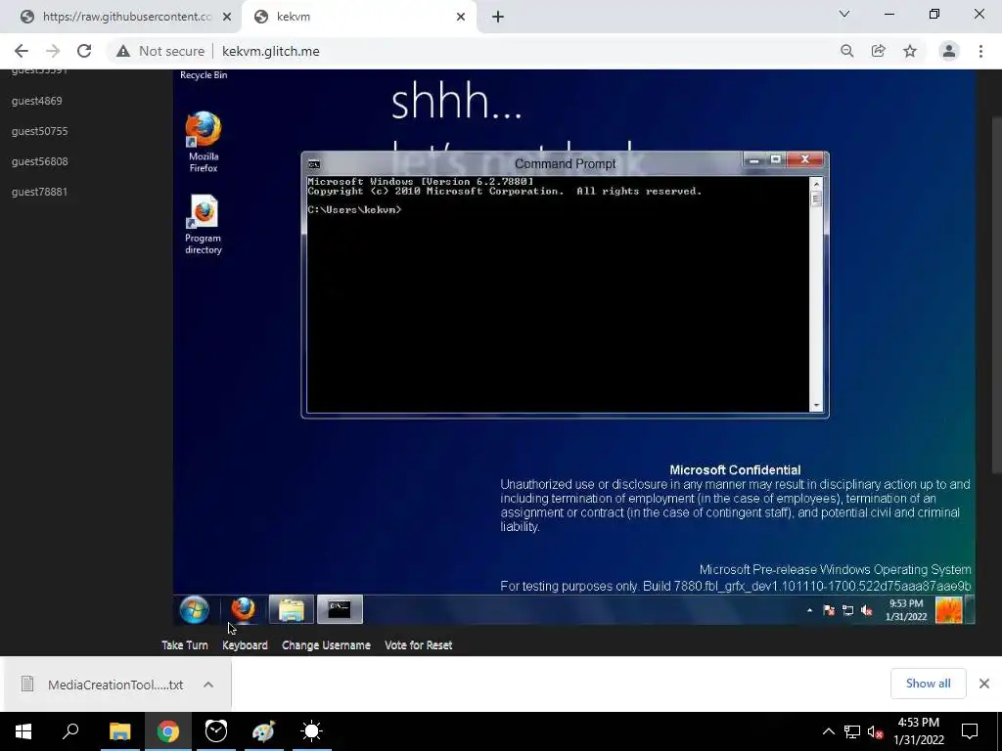Open Chrome profile avatar
Viewport: 1002px width, 751px height.
click(x=949, y=51)
